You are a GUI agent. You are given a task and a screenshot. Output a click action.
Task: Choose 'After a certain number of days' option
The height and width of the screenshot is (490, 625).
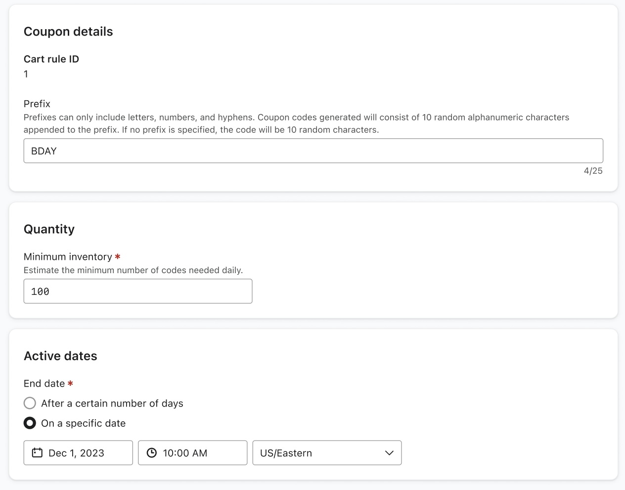point(30,403)
